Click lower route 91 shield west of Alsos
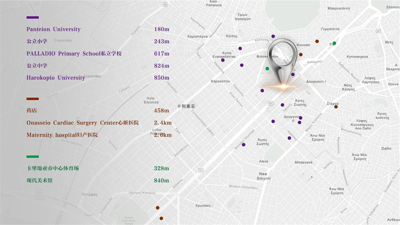 (201, 170)
